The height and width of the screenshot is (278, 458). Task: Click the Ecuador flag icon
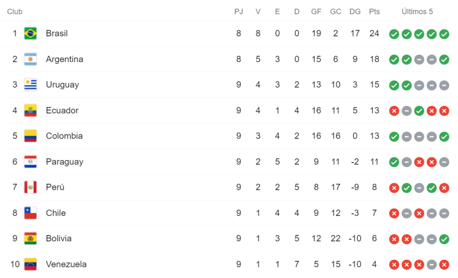coord(30,110)
